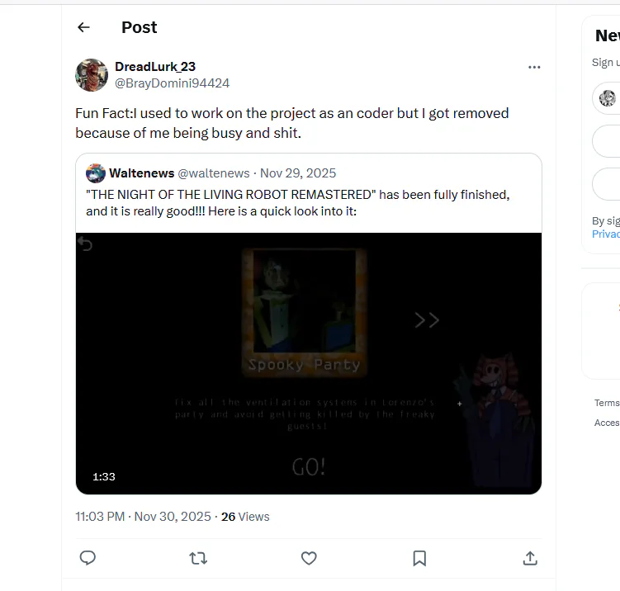Click DreadLurk_23's profile avatar
Viewport: 620px width, 591px height.
[92, 75]
